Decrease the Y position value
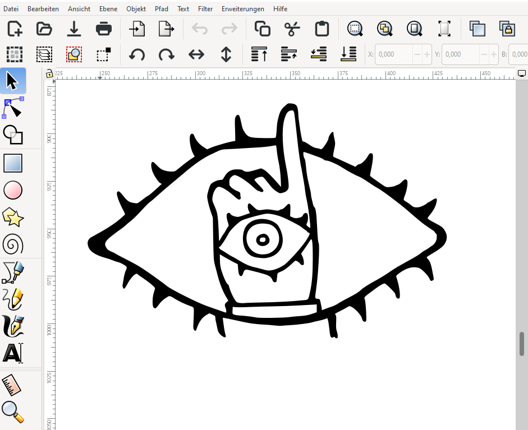The image size is (528, 430). pos(484,54)
